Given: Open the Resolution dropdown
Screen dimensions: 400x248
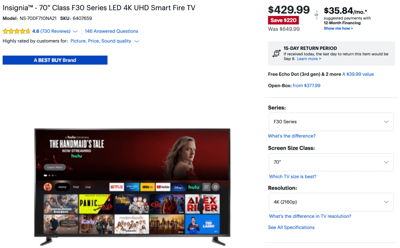Looking at the screenshot, I should point(331,202).
